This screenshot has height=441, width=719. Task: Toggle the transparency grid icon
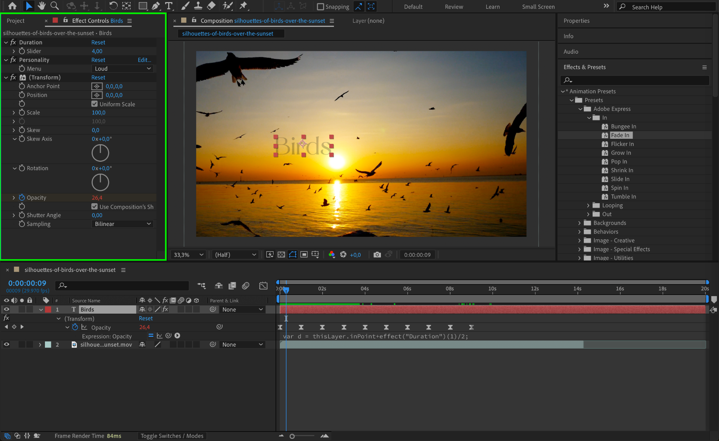point(281,255)
